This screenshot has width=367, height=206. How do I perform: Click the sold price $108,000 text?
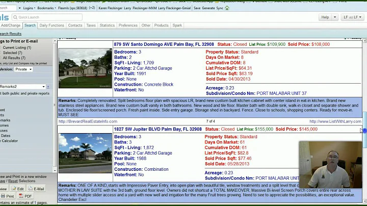pyautogui.click(x=321, y=44)
